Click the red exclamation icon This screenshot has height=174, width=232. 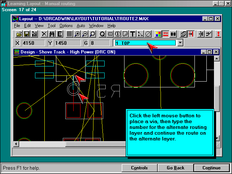click(218, 34)
